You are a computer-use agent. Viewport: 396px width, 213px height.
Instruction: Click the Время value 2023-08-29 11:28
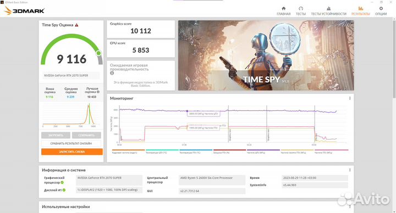click(x=315, y=178)
